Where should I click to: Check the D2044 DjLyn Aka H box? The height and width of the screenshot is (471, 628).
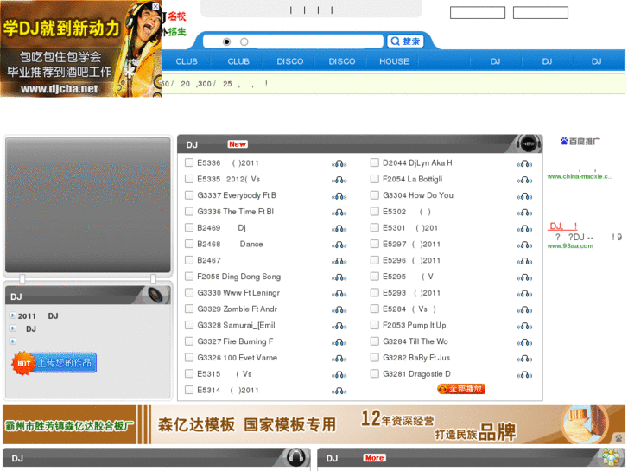click(375, 162)
